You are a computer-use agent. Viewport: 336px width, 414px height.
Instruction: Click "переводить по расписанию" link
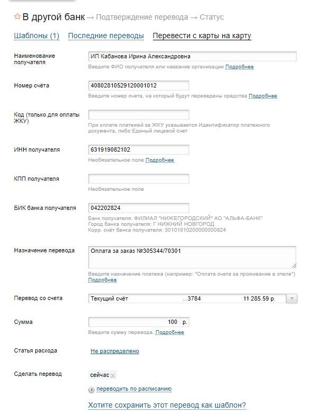134,389
